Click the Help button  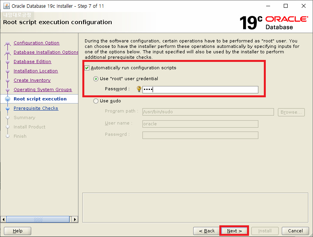[18, 231]
